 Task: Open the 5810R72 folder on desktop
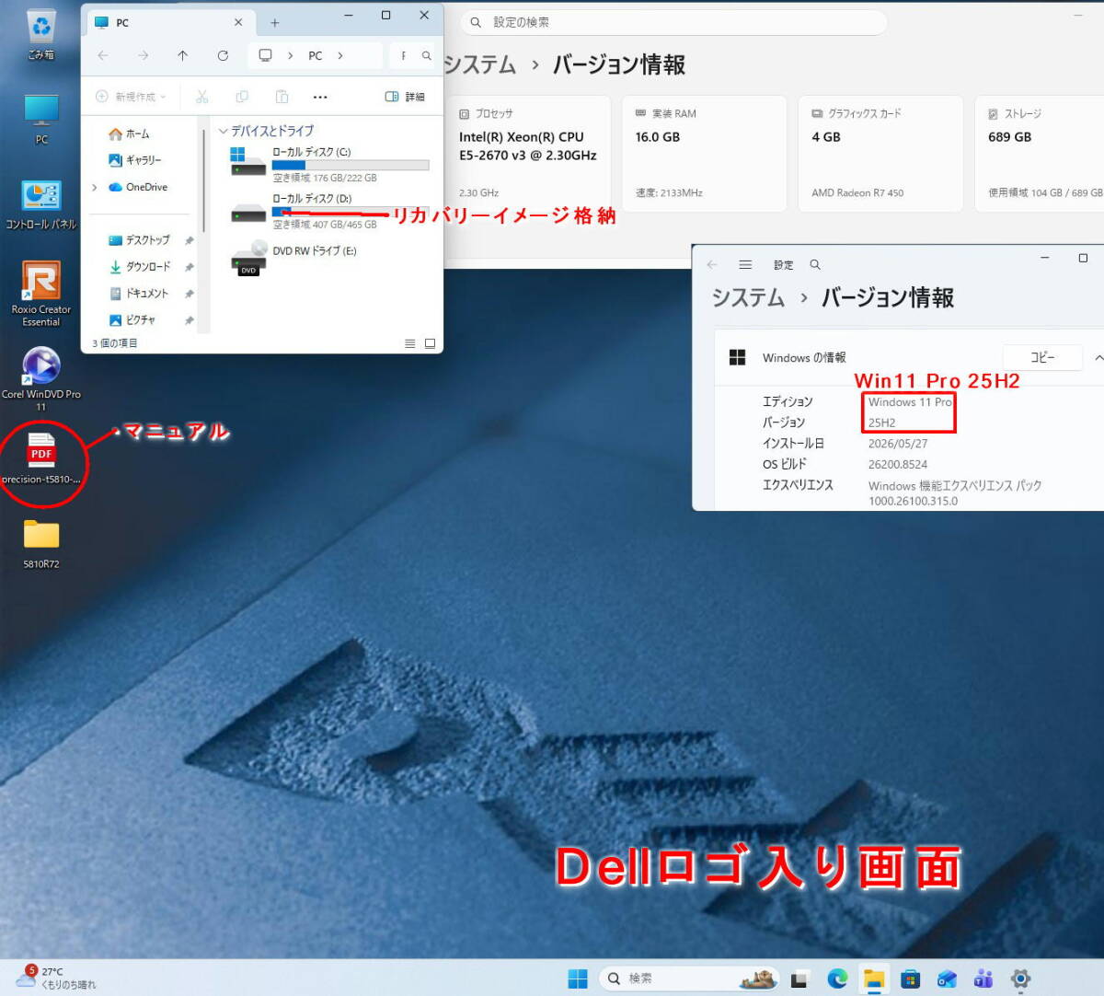coord(41,542)
